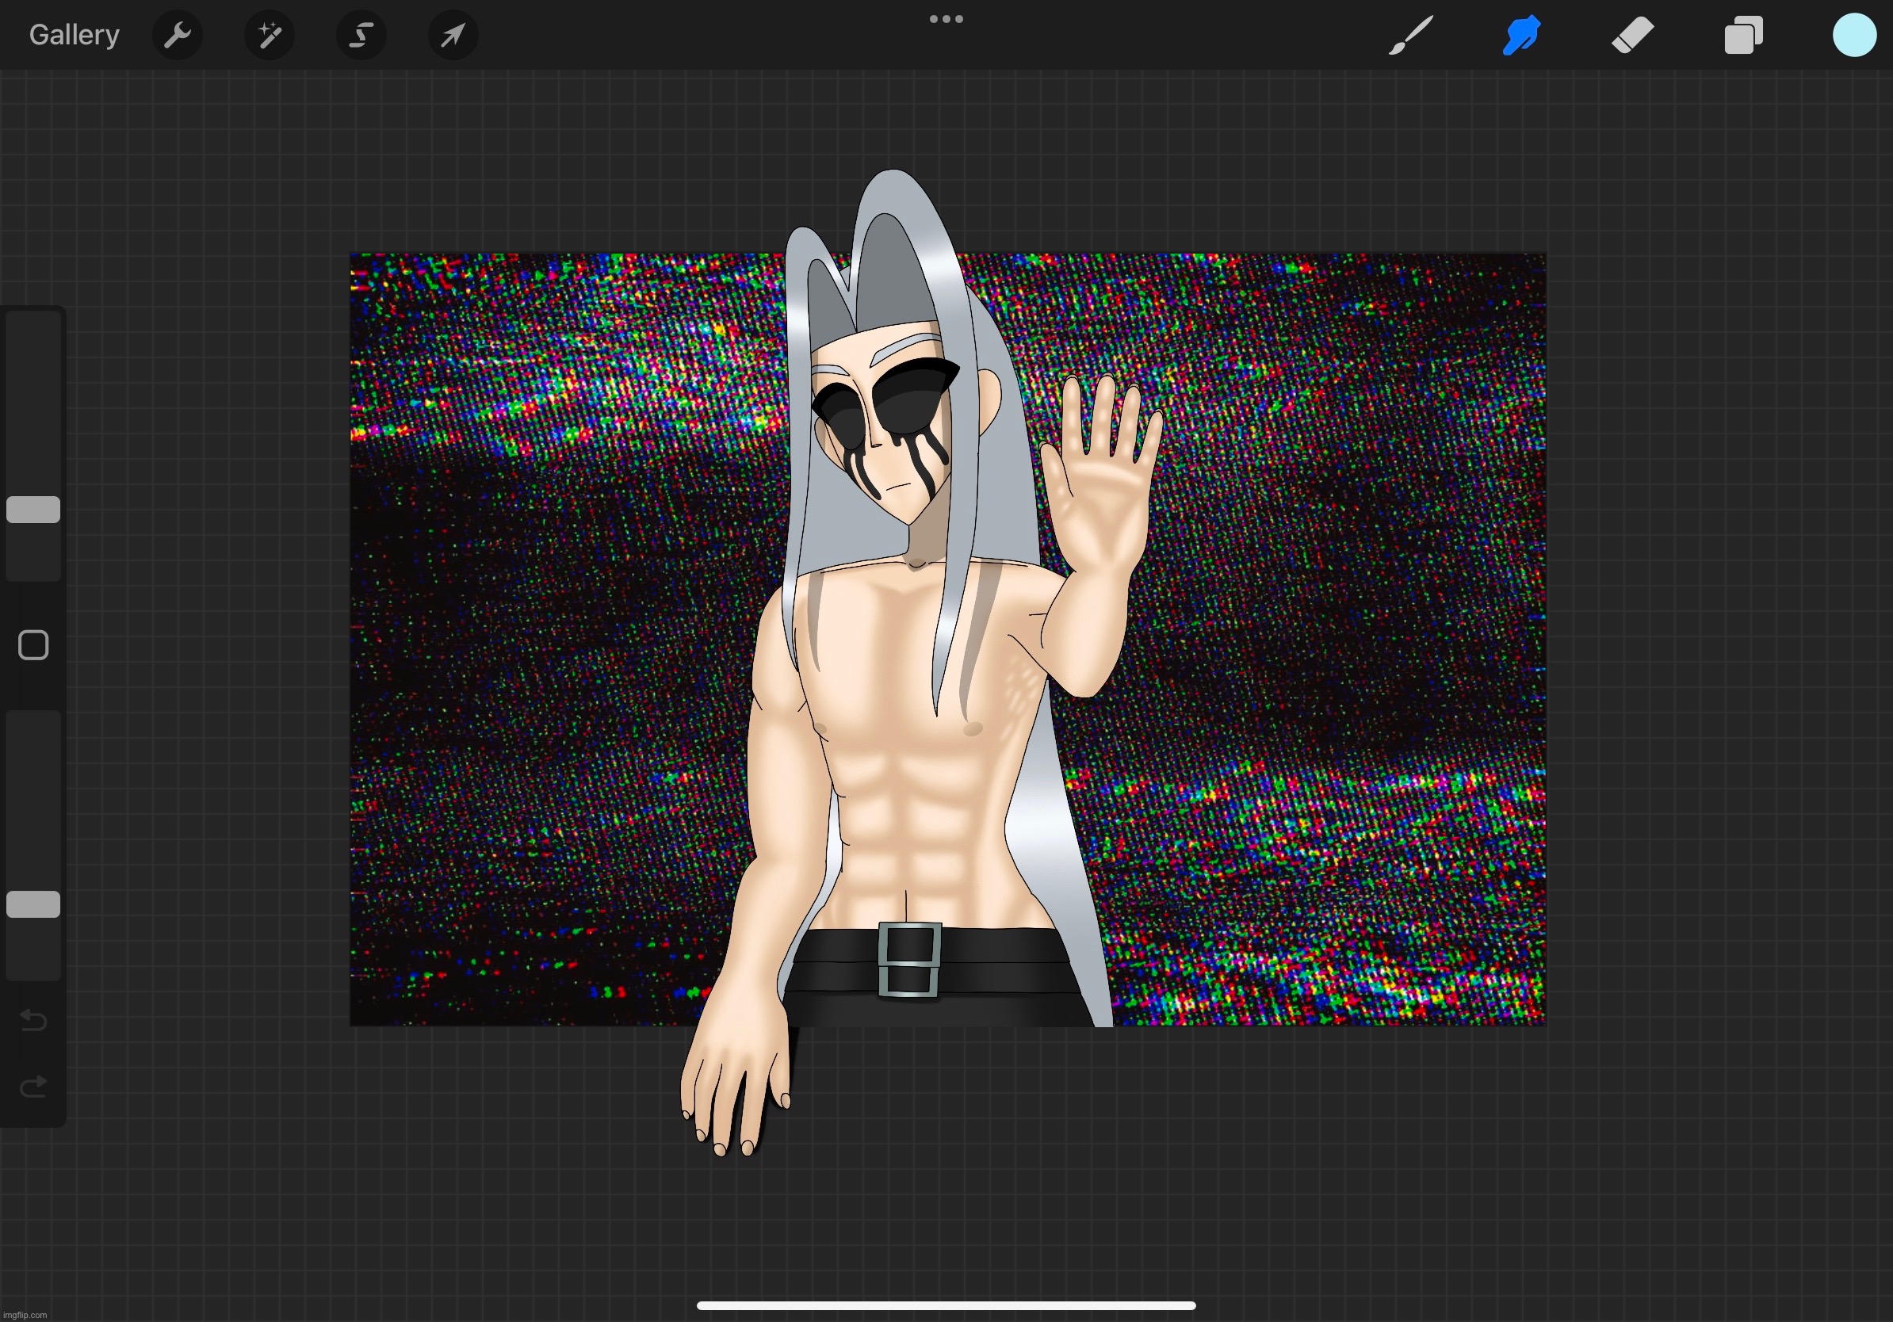Click the belt buckle in the artwork
1893x1322 pixels.
909,960
